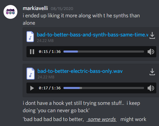Click the 0:17 / 1:36 time display
The image size is (159, 126).
click(50, 88)
